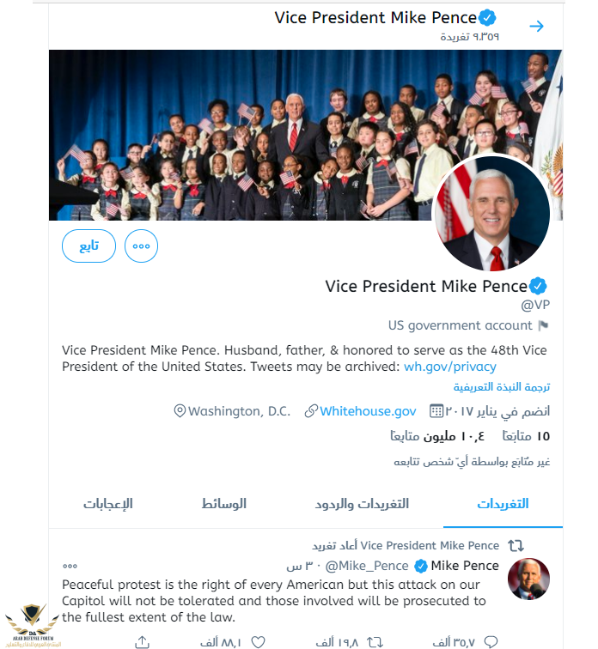Open the wh.gov/privacy link
The height and width of the screenshot is (649, 598).
pyautogui.click(x=449, y=367)
